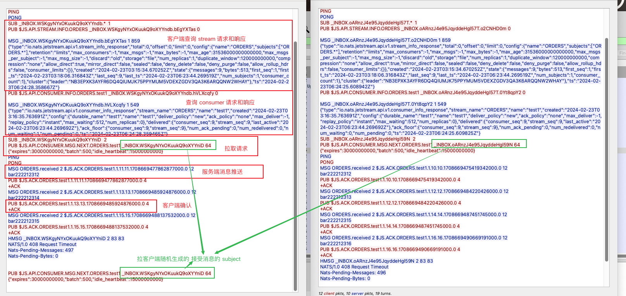Click the blue 'server' word in packet summary

coord(357,293)
